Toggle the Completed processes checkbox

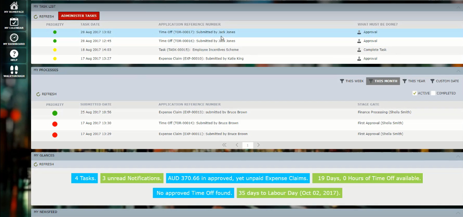(433, 93)
